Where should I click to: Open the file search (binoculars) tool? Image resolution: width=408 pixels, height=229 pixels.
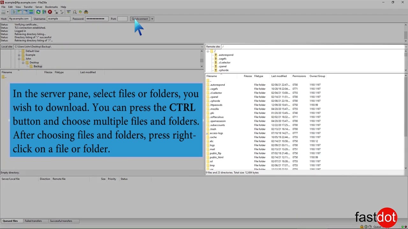click(86, 12)
